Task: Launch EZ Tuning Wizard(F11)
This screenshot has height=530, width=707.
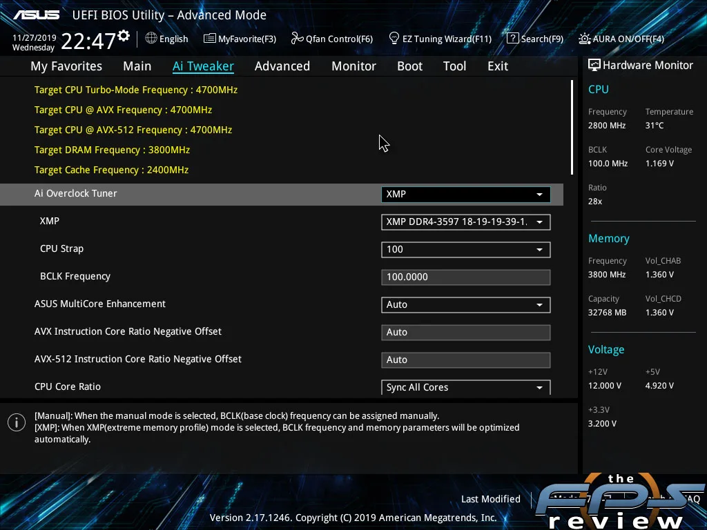Action: tap(447, 39)
